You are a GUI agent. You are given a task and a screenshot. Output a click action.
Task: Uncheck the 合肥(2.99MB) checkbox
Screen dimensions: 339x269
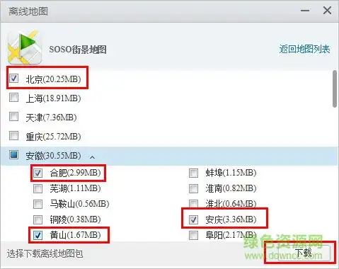click(x=38, y=173)
